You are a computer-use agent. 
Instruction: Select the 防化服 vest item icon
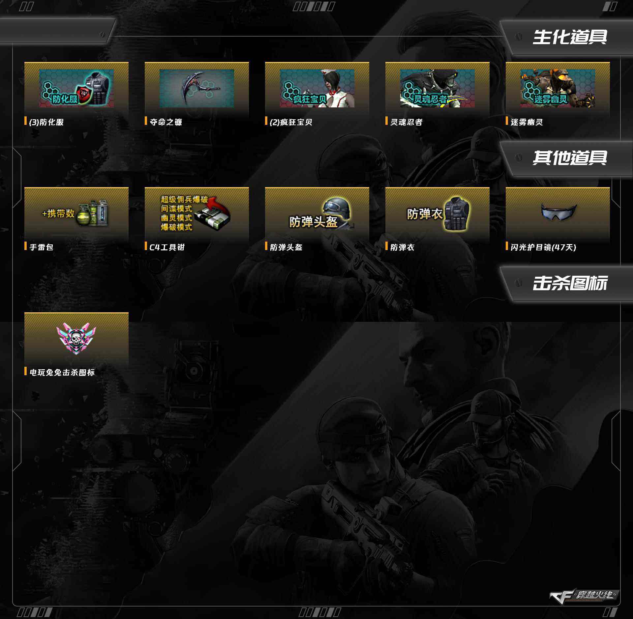point(76,88)
